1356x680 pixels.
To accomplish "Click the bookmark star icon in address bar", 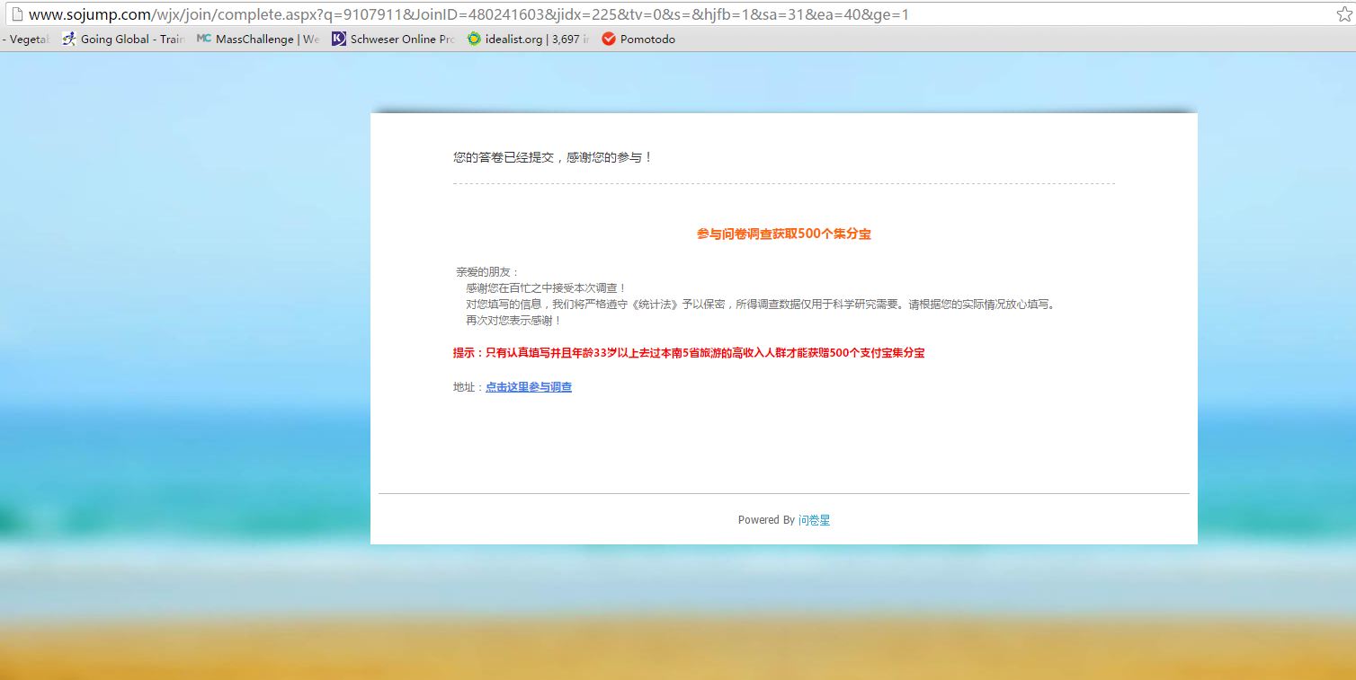I will (x=1343, y=14).
